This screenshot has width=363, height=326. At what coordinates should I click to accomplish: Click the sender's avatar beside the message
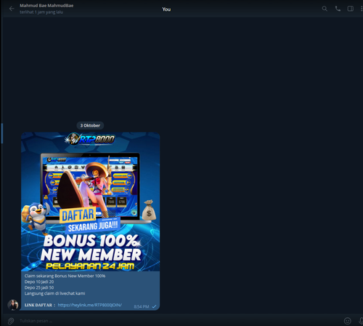coord(13,305)
